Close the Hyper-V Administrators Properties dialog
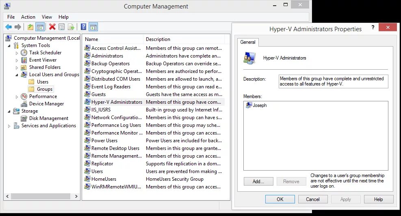The image size is (401, 216). [x=388, y=27]
